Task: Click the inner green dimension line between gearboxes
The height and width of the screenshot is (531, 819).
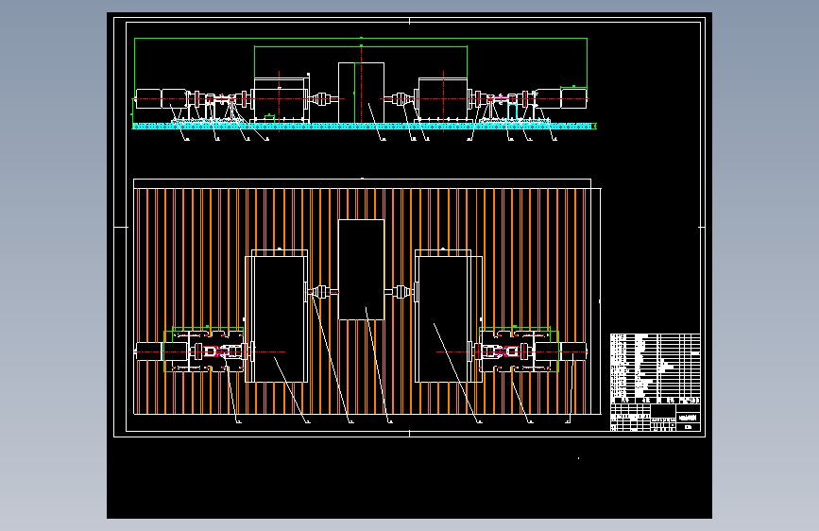Action: (x=361, y=46)
